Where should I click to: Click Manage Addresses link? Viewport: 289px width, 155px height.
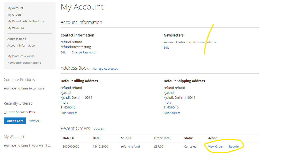(x=105, y=69)
